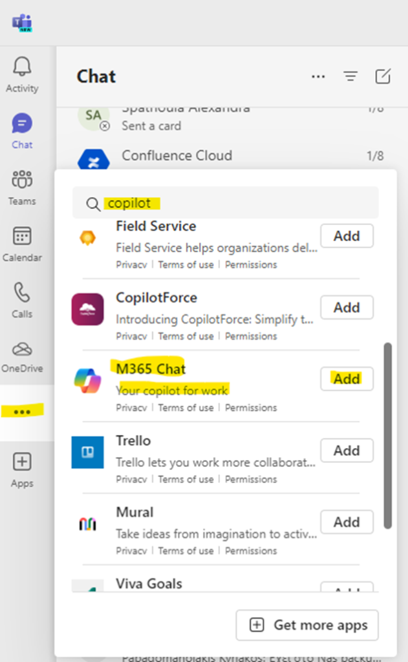Add the CopilotForce app
This screenshot has height=662, width=408.
[347, 308]
